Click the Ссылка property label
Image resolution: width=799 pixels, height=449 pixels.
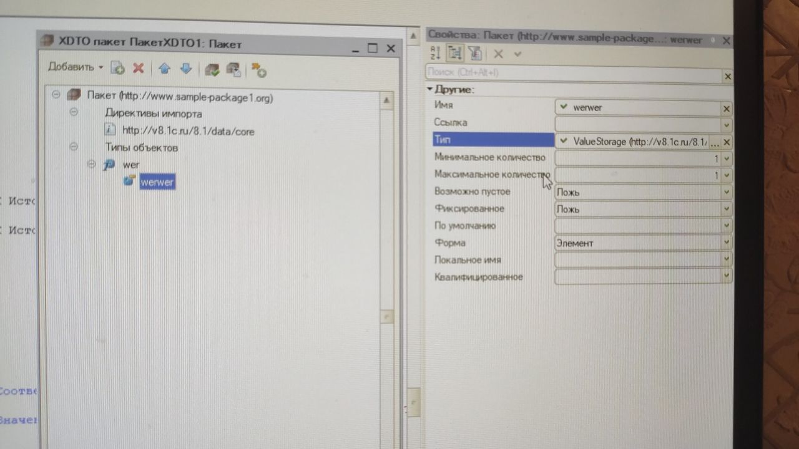click(450, 123)
